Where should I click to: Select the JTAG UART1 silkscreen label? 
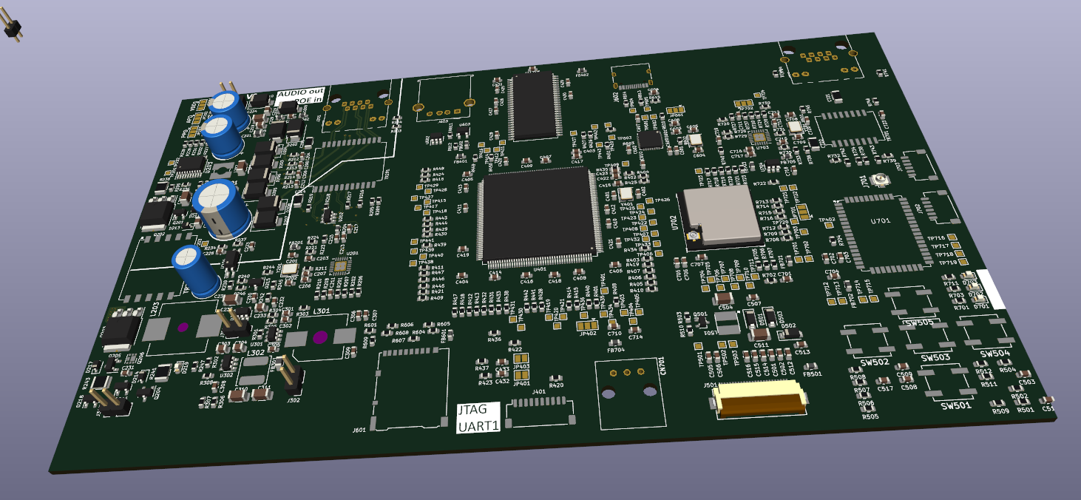tap(478, 417)
